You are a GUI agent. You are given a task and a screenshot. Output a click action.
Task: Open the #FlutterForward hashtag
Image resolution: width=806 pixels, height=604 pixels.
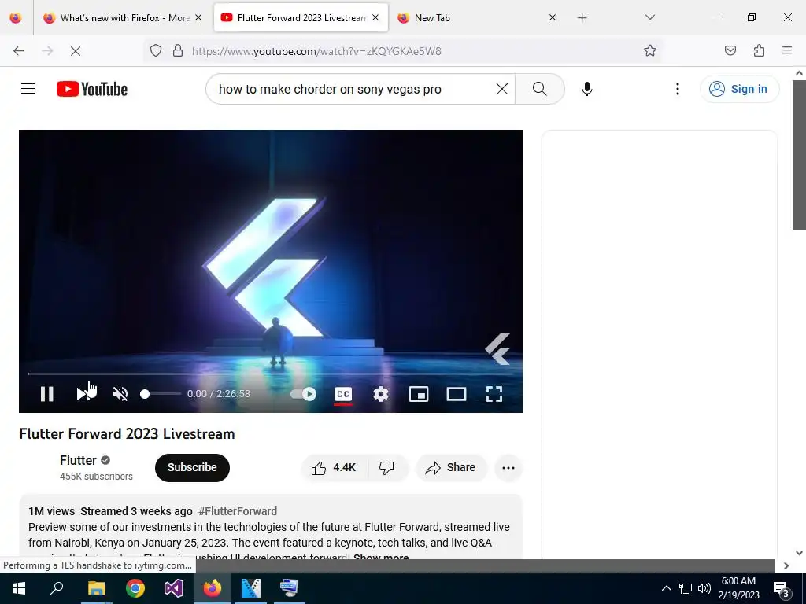[238, 511]
